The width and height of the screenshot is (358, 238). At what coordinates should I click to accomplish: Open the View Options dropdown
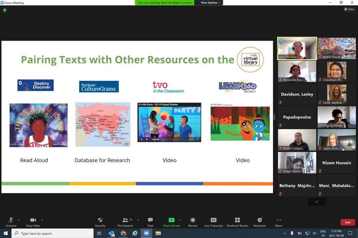coord(211,3)
